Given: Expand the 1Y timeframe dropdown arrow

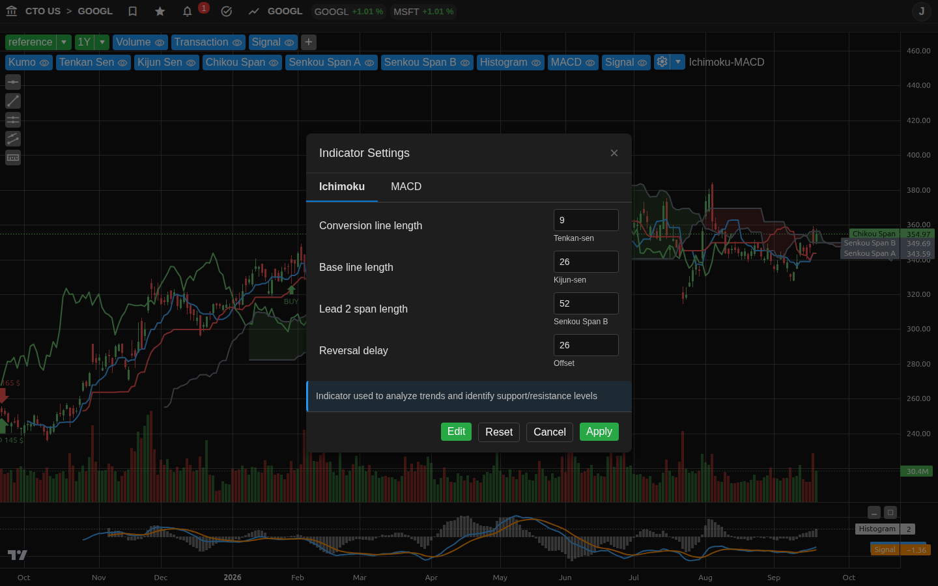Looking at the screenshot, I should pyautogui.click(x=102, y=42).
